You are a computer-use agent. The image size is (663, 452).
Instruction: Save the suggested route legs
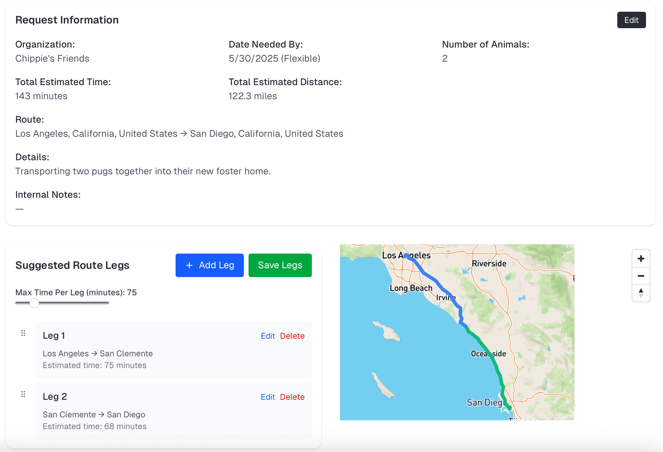tap(280, 265)
